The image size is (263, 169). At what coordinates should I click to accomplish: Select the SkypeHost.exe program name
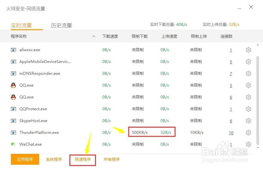33,120
